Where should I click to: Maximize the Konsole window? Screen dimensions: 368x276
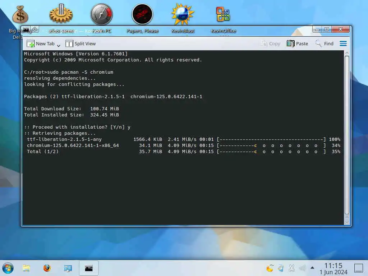tap(326, 29)
